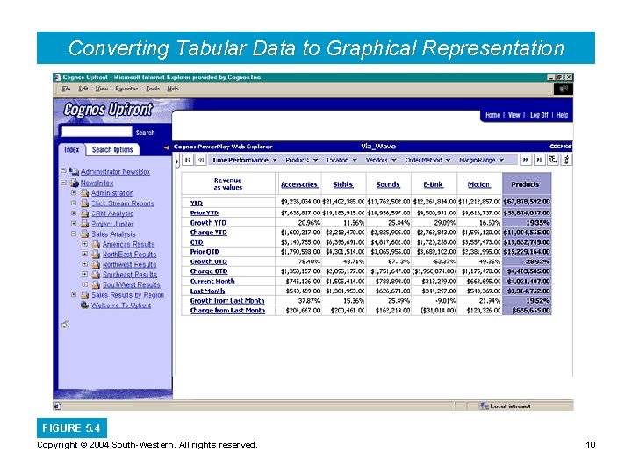Viewport: 632px width, 474px height.
Task: Open the E-Link column header link
Action: [434, 184]
